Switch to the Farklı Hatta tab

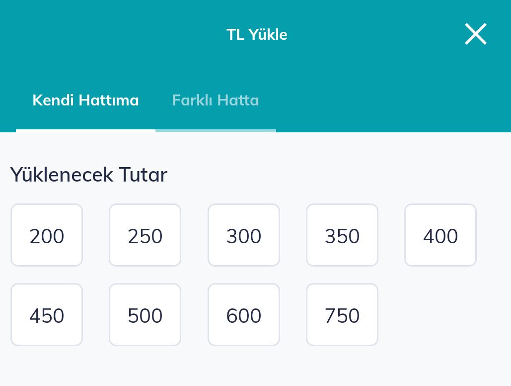click(x=216, y=100)
